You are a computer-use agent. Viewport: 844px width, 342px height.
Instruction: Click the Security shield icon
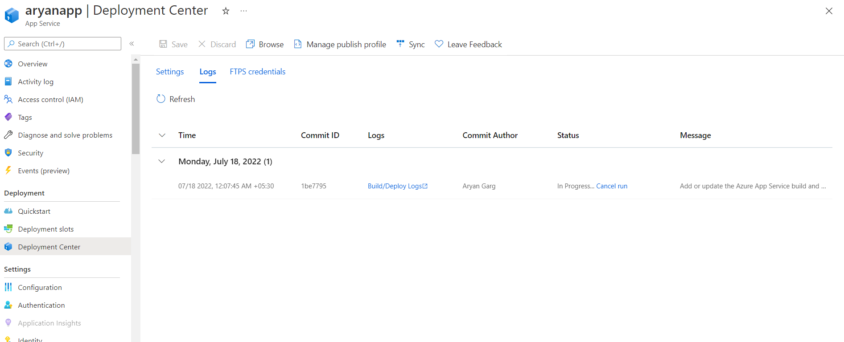pos(8,153)
